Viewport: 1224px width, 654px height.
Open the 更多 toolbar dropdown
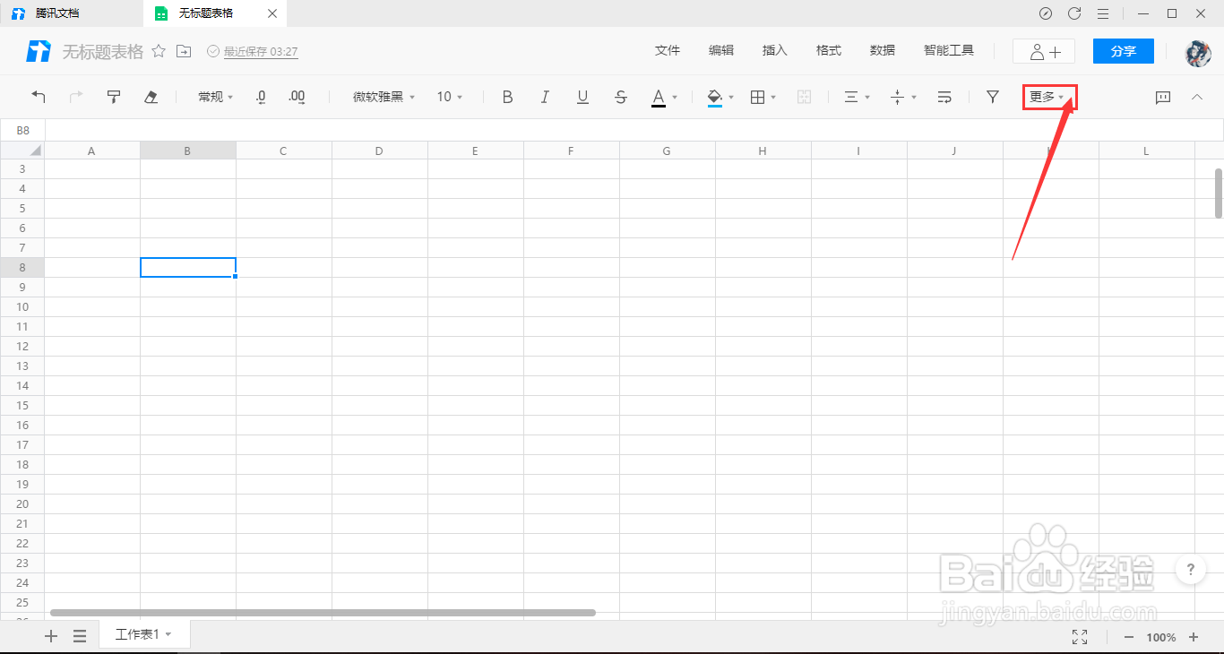pyautogui.click(x=1048, y=97)
